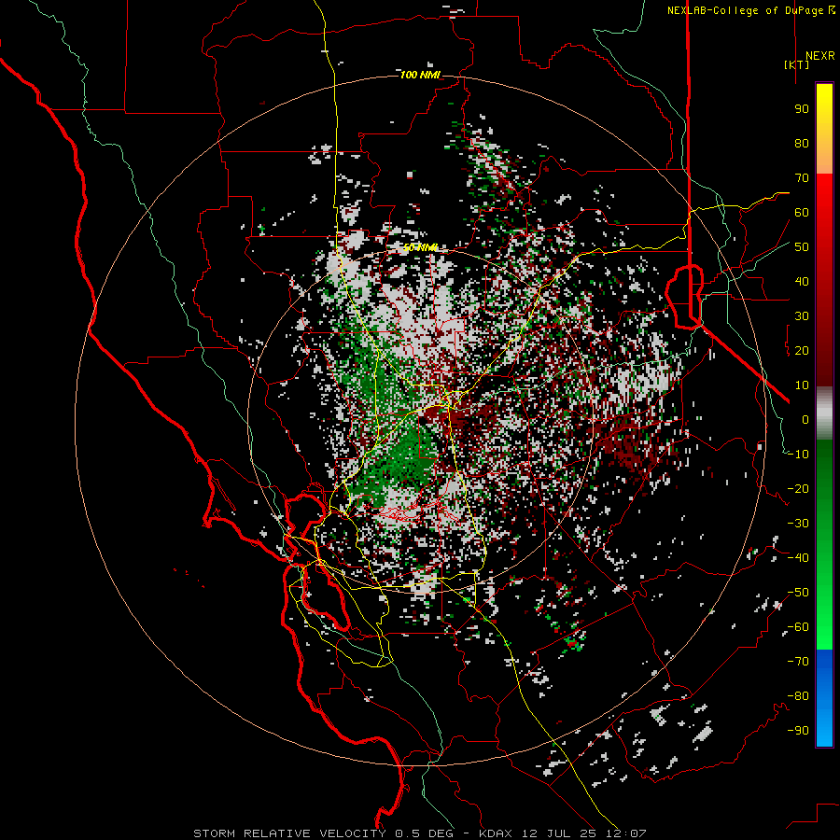This screenshot has height=840, width=840.
Task: Click the positive 40 knot scale label
Action: (802, 282)
